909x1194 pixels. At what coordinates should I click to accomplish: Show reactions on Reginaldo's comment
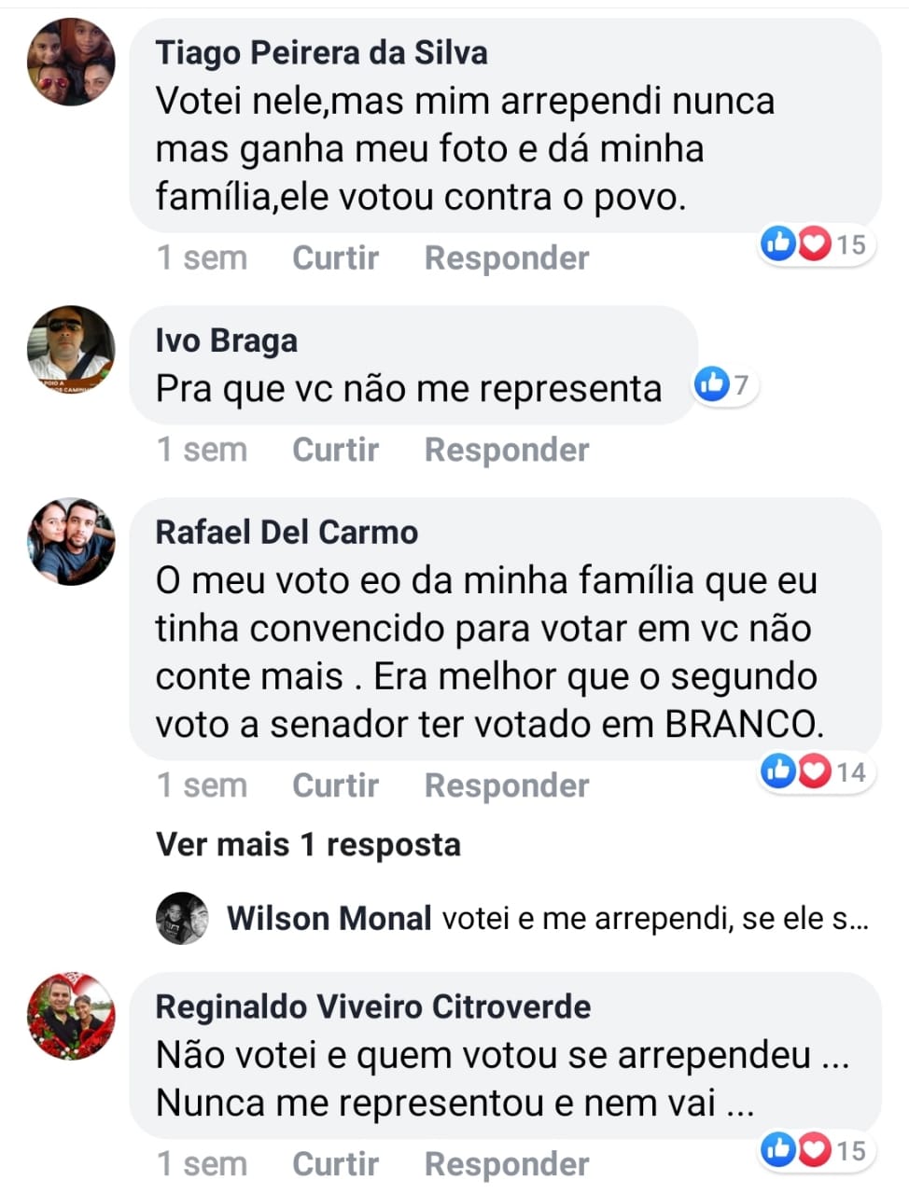point(816,1150)
